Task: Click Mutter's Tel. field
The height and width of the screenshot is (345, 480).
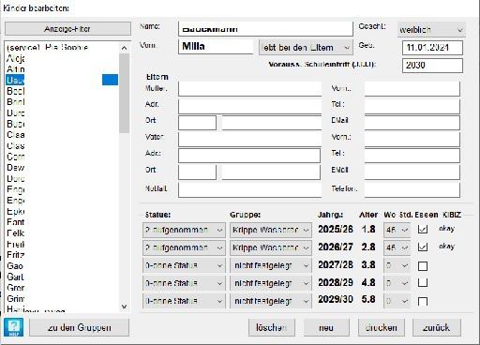Action: (412, 106)
